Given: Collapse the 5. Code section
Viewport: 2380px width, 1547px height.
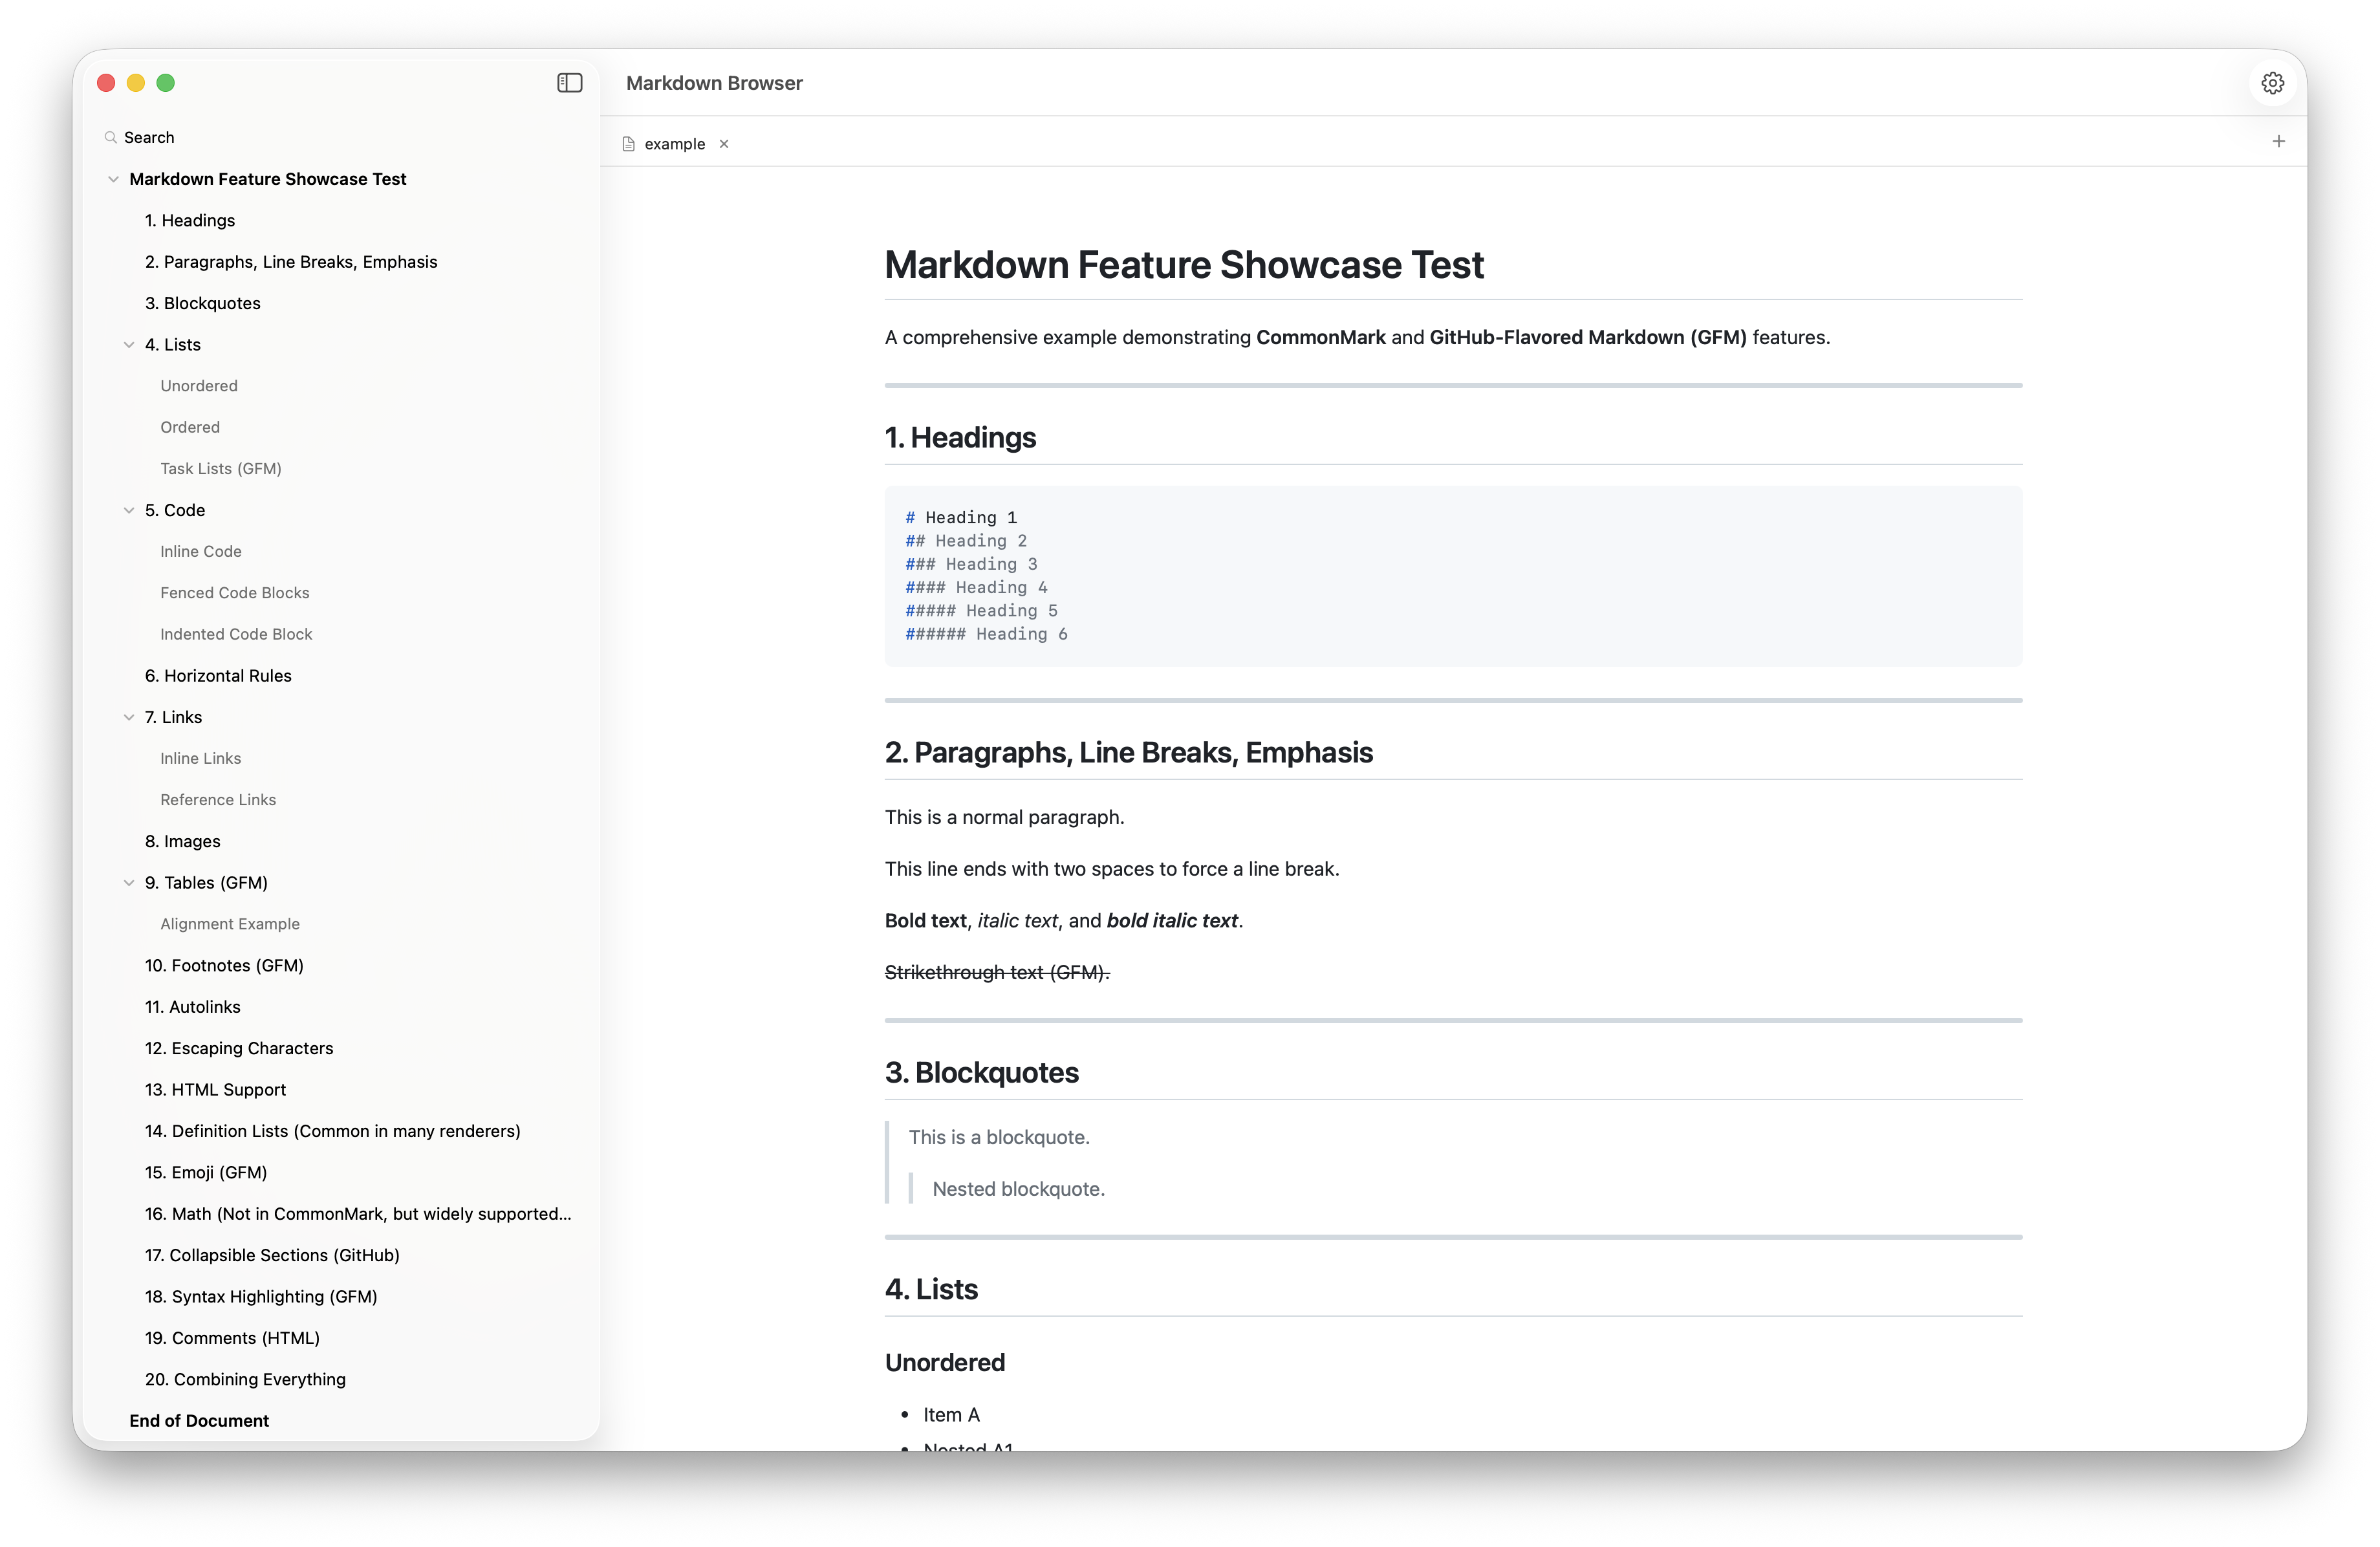Looking at the screenshot, I should point(129,510).
